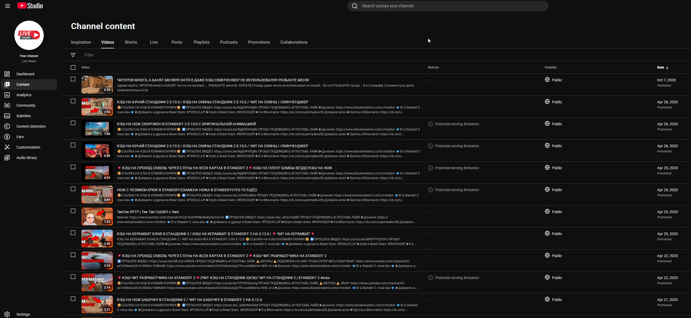Click Potential earning limitation on Apr 25 video
The height and width of the screenshot is (318, 691).
click(457, 168)
